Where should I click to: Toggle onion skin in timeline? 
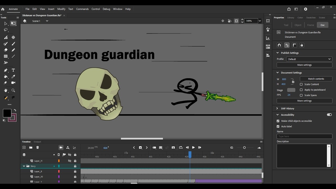click(x=154, y=148)
